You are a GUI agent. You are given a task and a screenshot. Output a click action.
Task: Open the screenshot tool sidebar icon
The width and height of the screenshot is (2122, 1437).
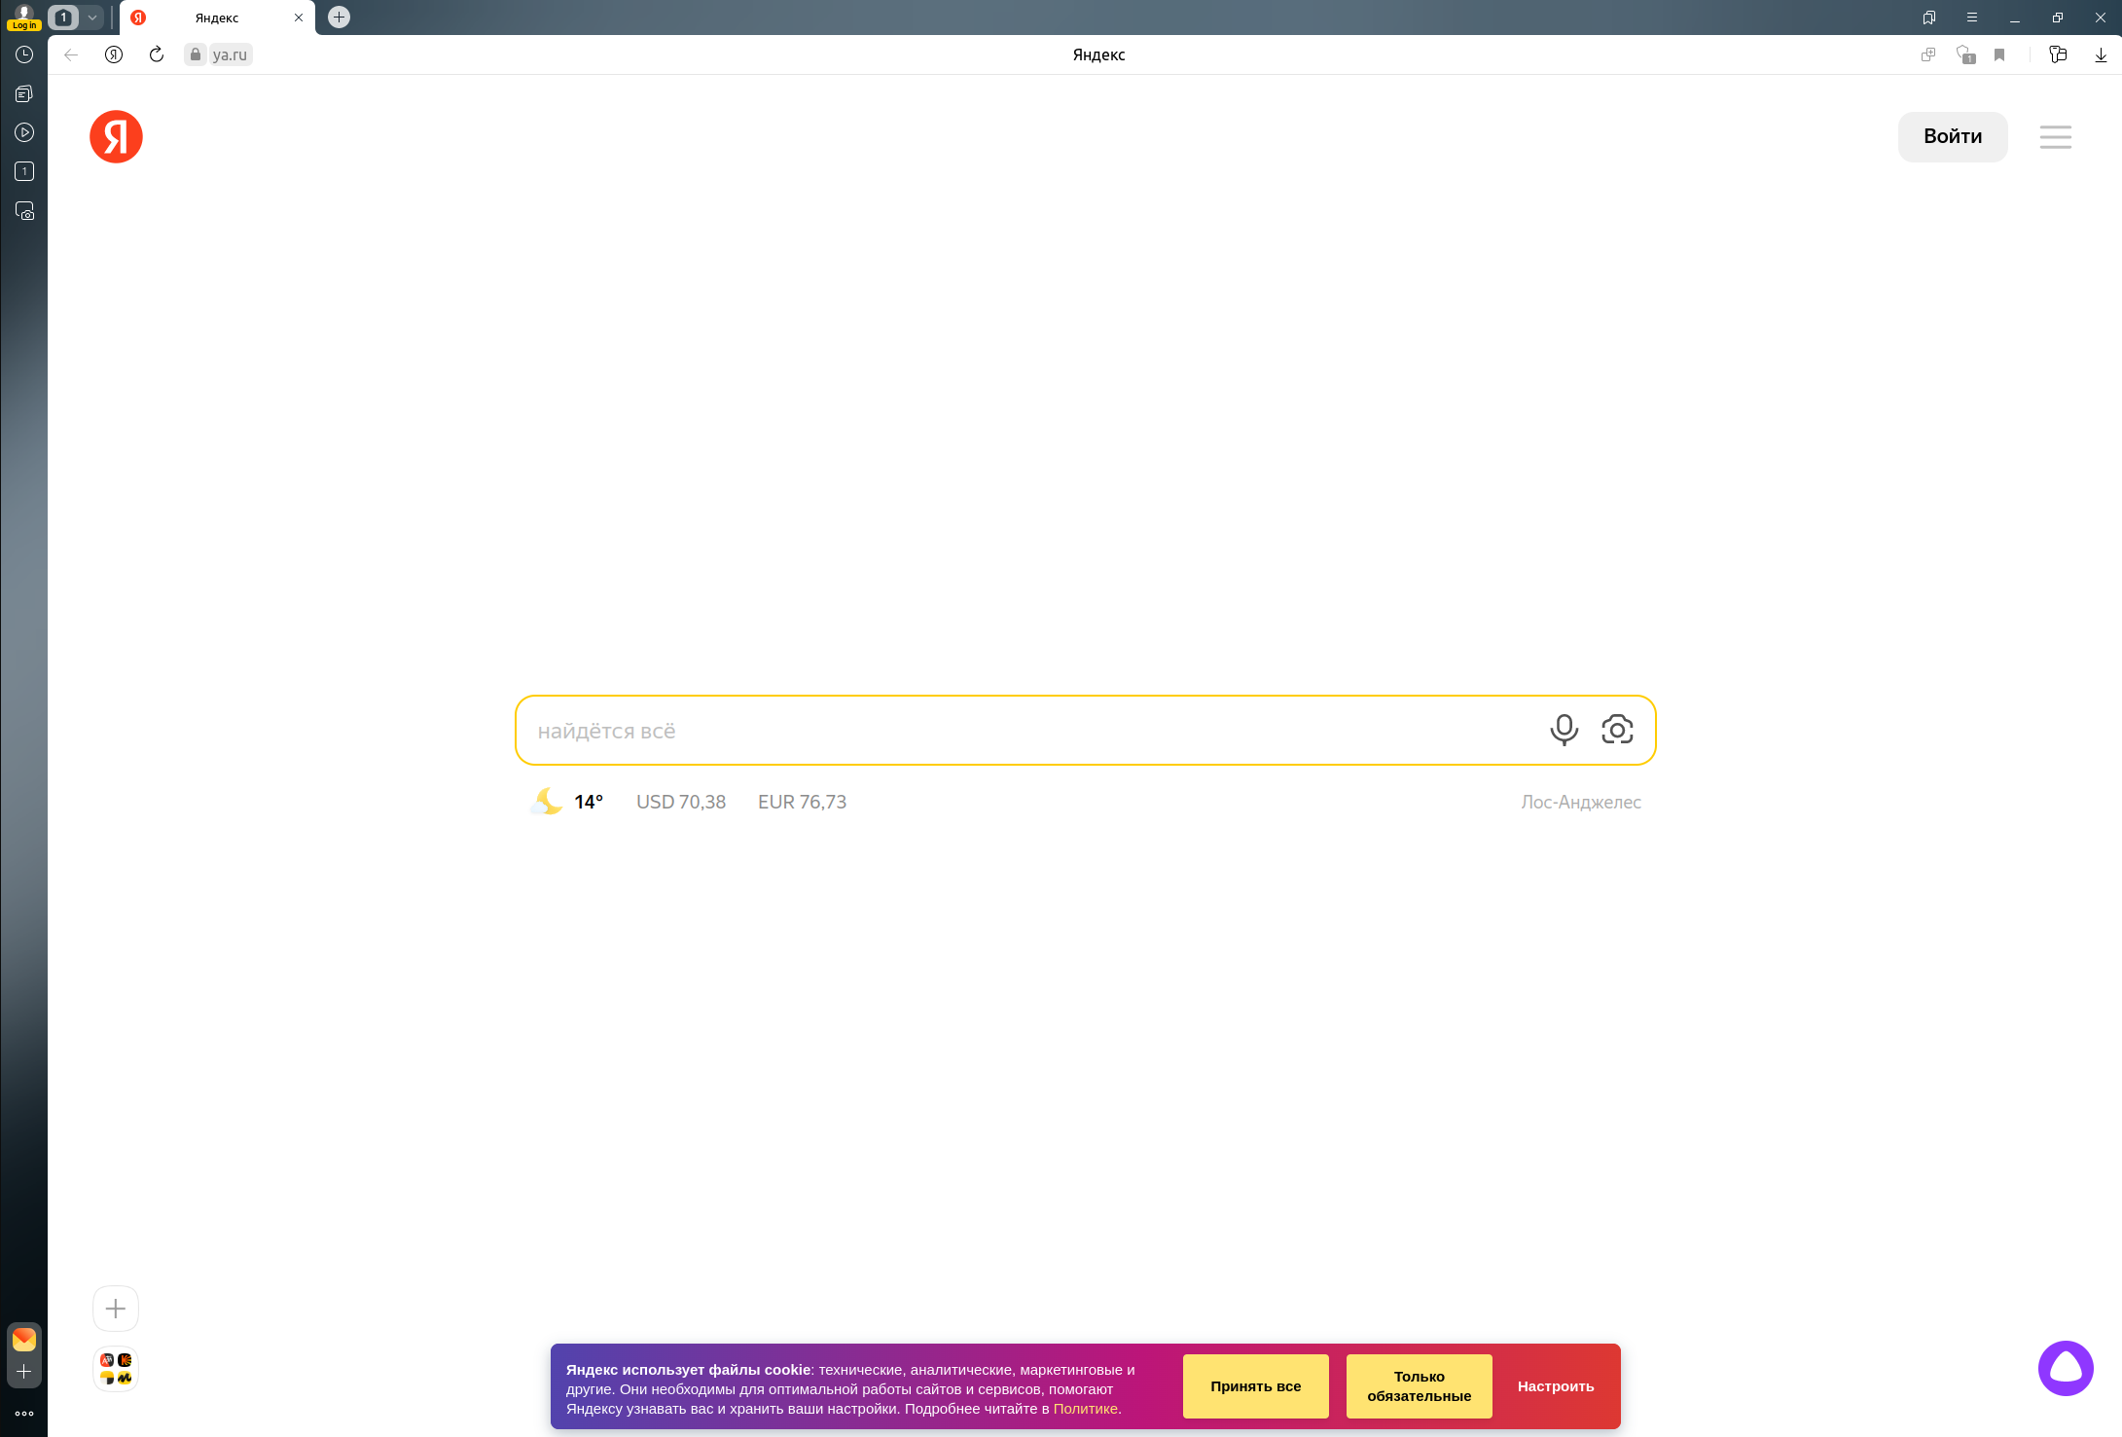click(24, 211)
